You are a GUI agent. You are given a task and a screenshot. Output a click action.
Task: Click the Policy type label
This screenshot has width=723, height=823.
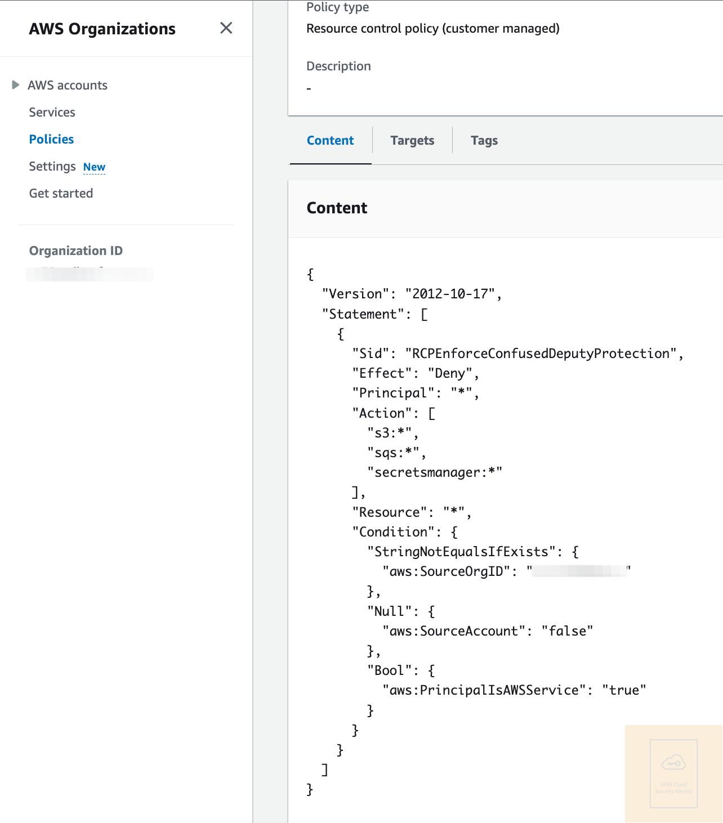pos(338,7)
